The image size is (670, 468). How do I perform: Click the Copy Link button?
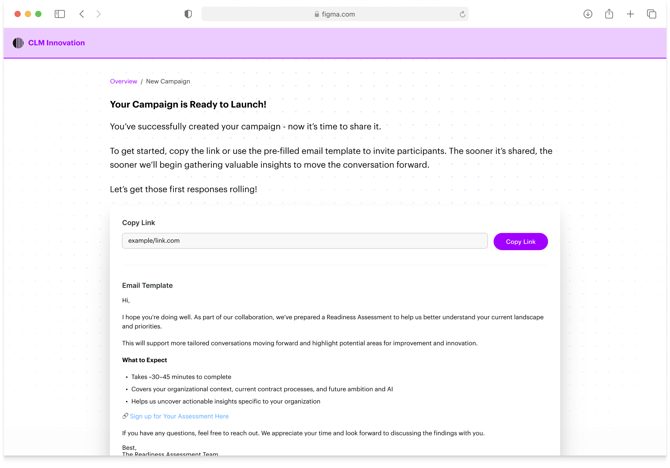[521, 241]
